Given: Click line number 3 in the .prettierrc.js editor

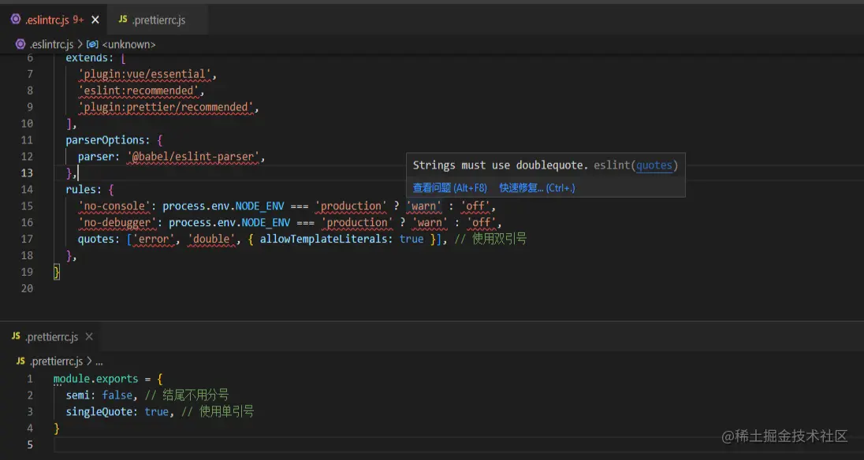Looking at the screenshot, I should click(31, 412).
